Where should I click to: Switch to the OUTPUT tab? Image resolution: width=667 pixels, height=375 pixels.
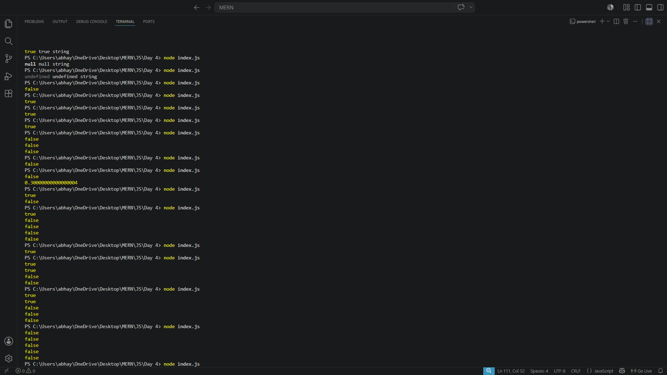tap(60, 22)
